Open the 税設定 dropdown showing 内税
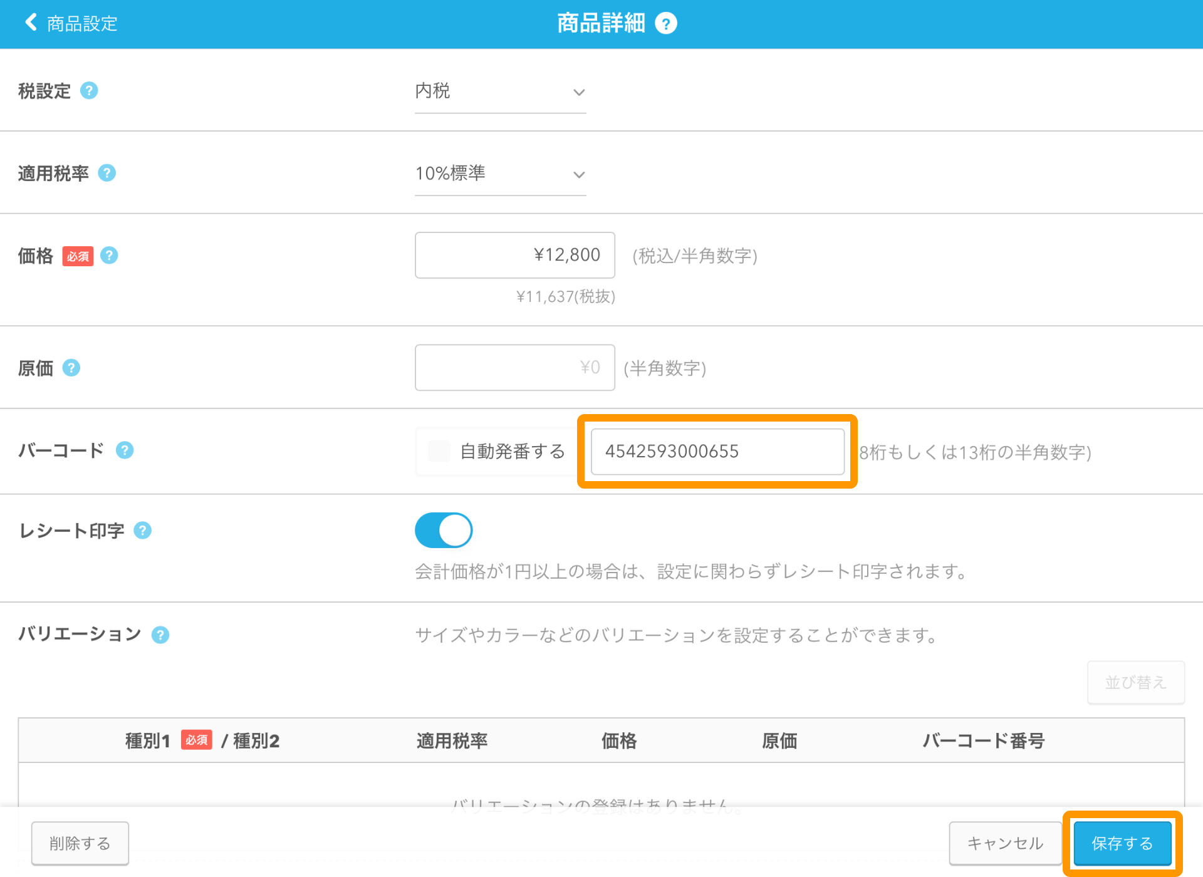Screen dimensions: 1203x877 point(500,92)
